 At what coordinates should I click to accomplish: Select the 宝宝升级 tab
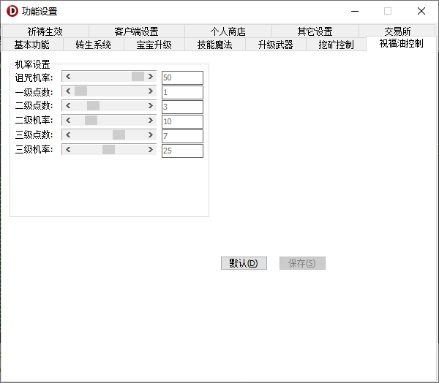coord(154,45)
